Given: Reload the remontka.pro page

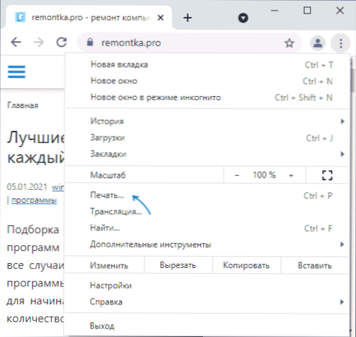Looking at the screenshot, I should coord(61,43).
